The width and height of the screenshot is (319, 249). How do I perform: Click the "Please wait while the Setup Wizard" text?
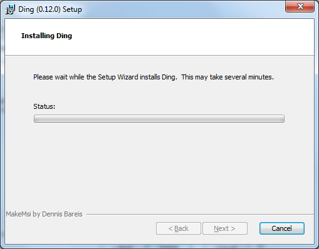coord(86,77)
